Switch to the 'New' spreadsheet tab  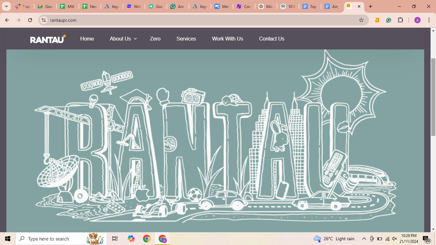90,6
